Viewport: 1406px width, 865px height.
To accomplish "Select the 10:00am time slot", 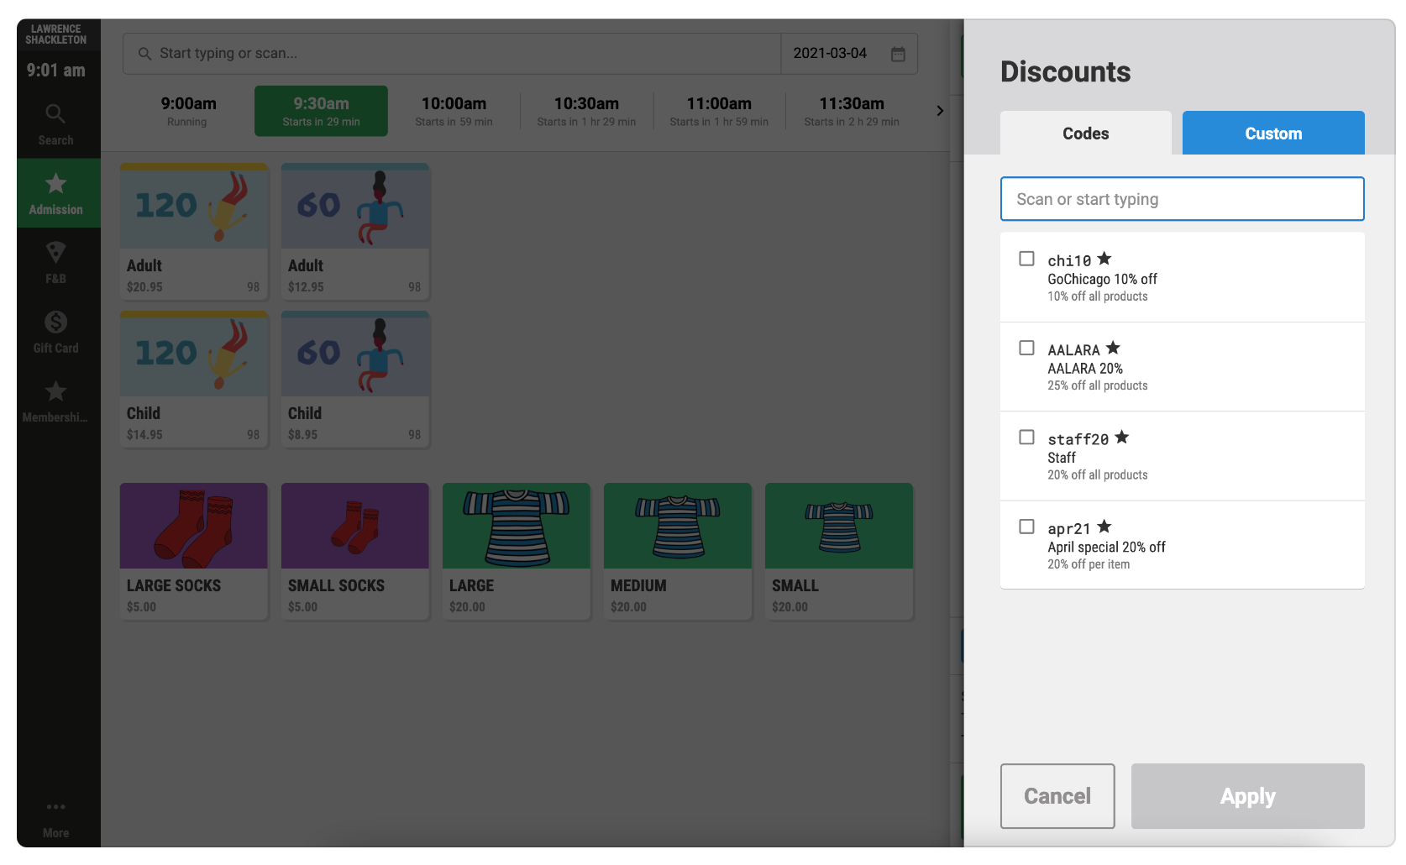I will [454, 110].
